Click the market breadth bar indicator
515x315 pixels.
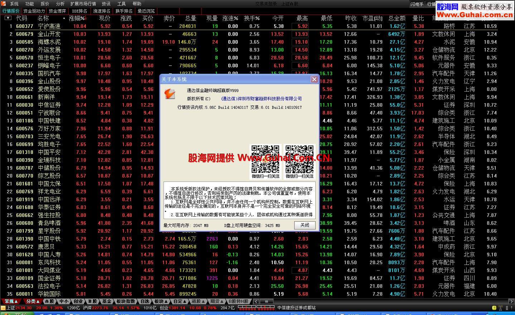256,308
